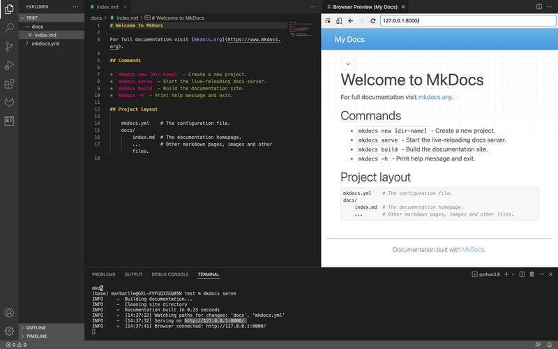Open the Run and Debug view
558x349 pixels.
pyautogui.click(x=9, y=65)
